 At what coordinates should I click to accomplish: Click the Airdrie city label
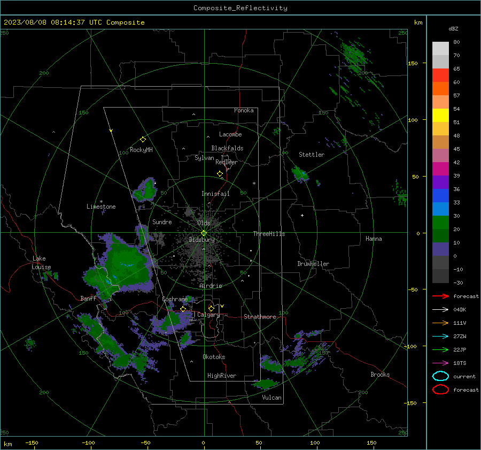(x=211, y=286)
